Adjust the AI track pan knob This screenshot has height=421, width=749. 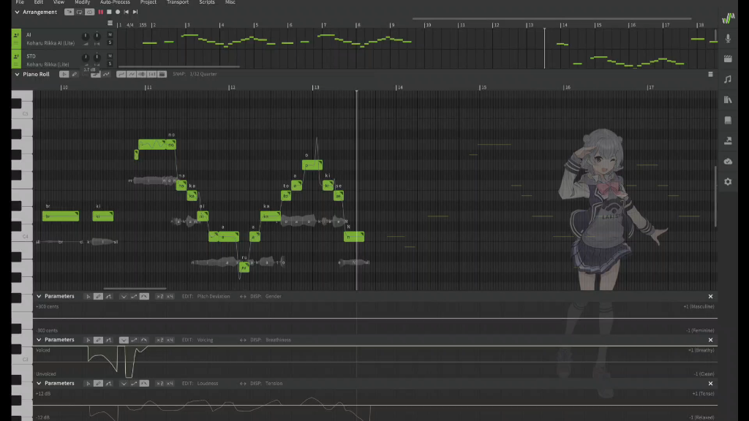97,36
